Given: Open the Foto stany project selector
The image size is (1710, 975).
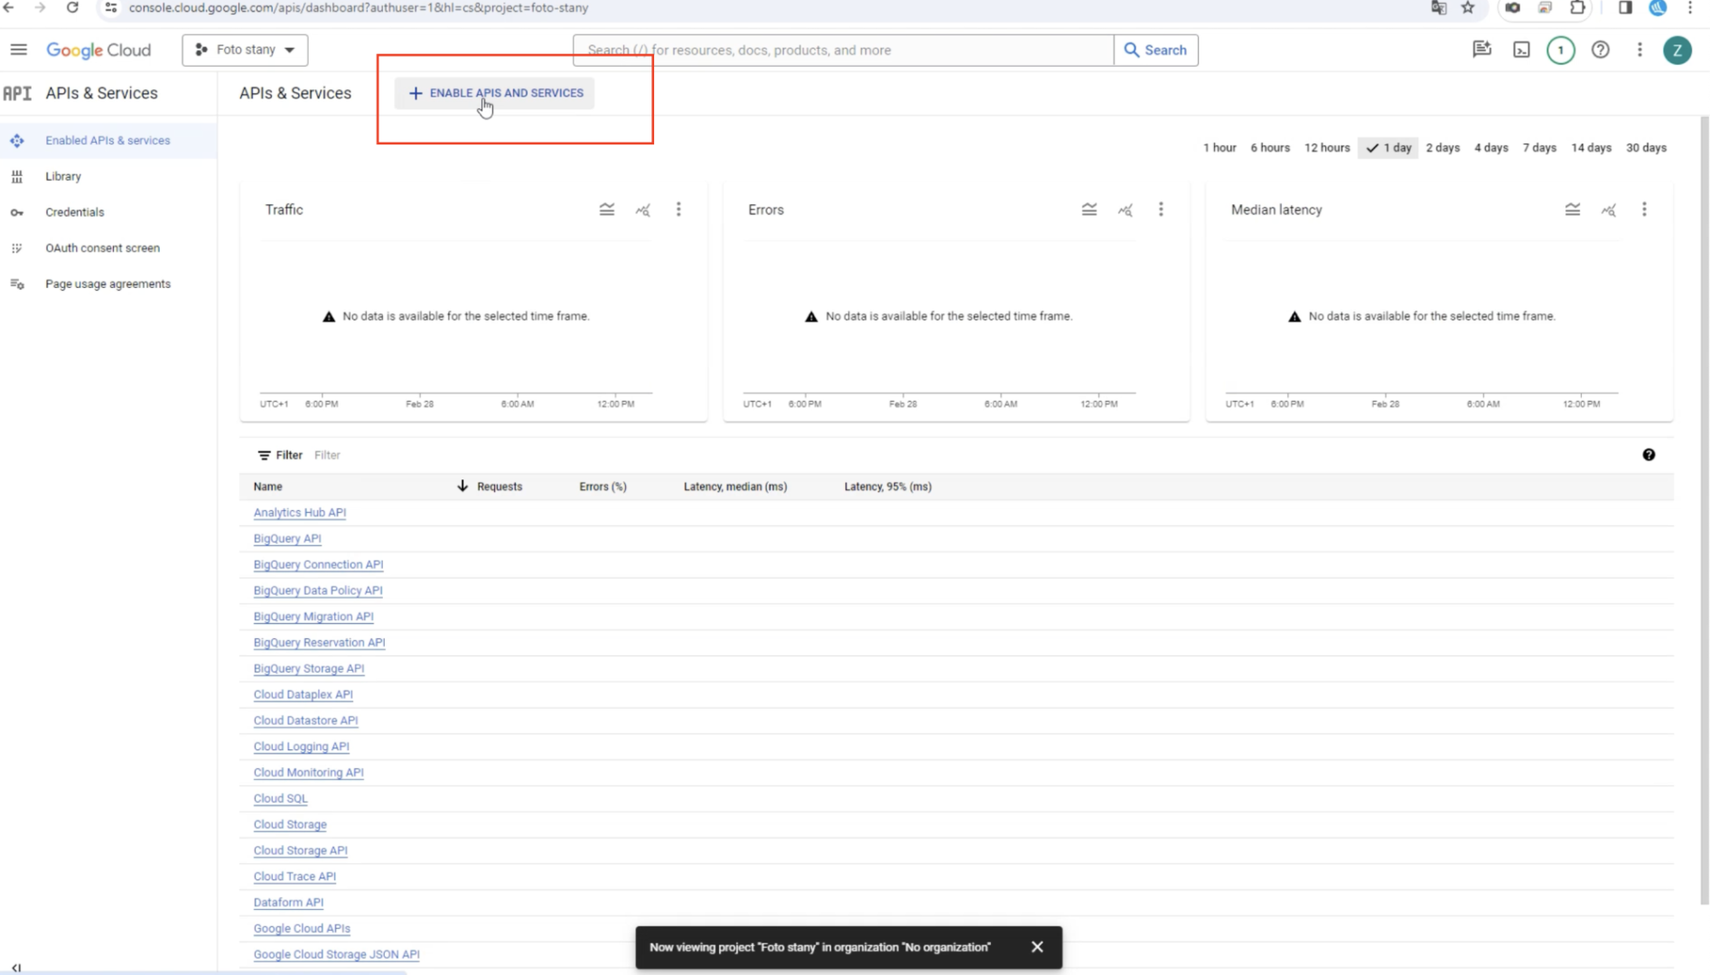Looking at the screenshot, I should click(x=245, y=50).
